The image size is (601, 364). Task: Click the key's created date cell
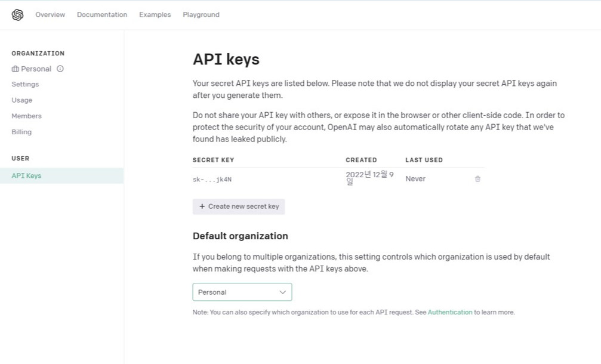[369, 178]
